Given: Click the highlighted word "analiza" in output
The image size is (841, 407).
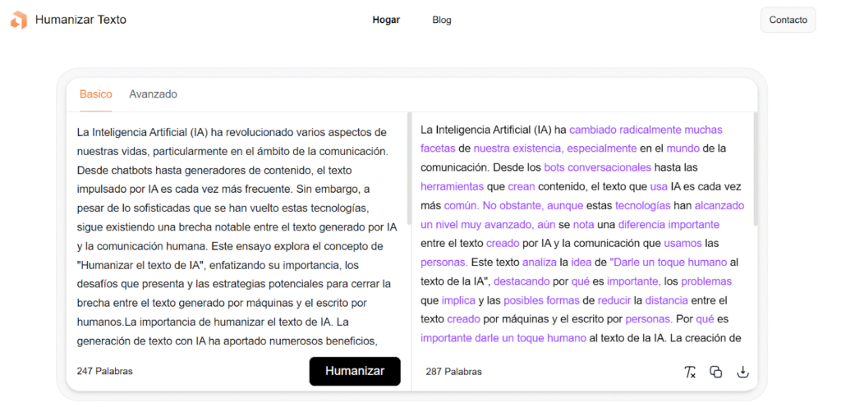Looking at the screenshot, I should 539,263.
